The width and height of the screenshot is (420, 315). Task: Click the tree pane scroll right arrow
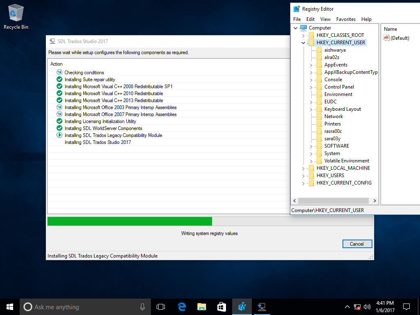374,201
